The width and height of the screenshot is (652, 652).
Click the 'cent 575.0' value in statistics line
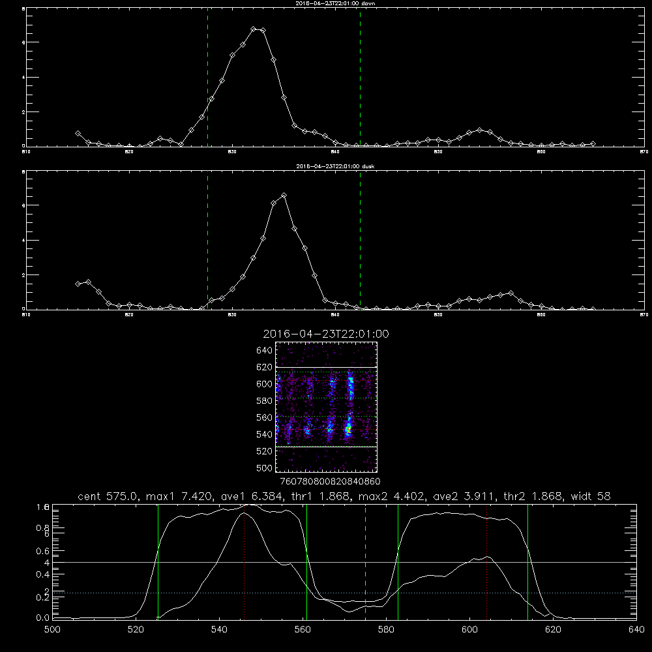point(108,496)
